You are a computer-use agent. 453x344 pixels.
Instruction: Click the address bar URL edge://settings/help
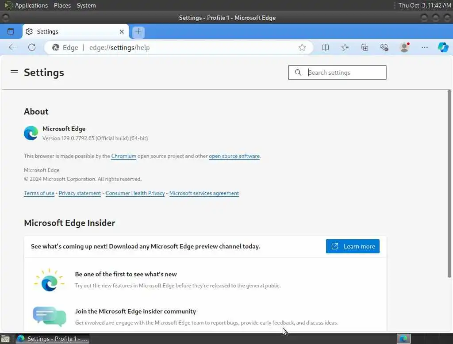(x=119, y=48)
